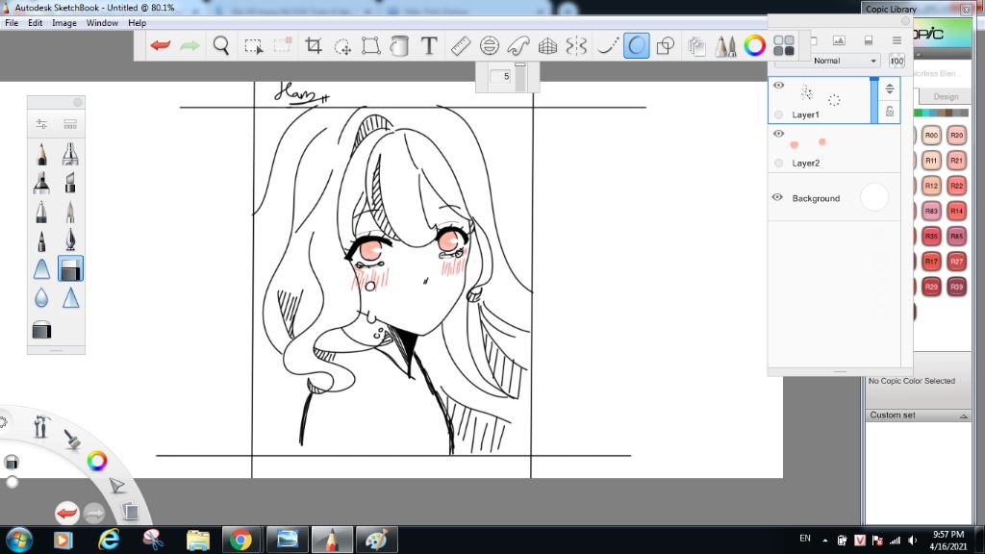Screen dimensions: 985x554
Task: Open Google Chrome from the taskbar
Action: (x=240, y=540)
